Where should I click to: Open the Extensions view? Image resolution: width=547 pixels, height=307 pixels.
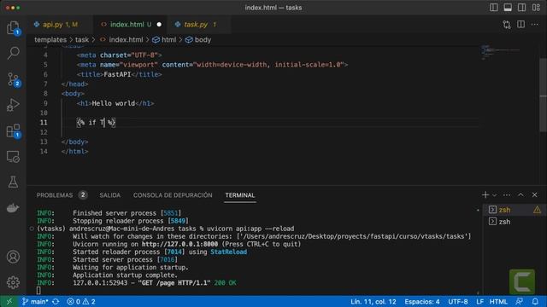(x=14, y=130)
